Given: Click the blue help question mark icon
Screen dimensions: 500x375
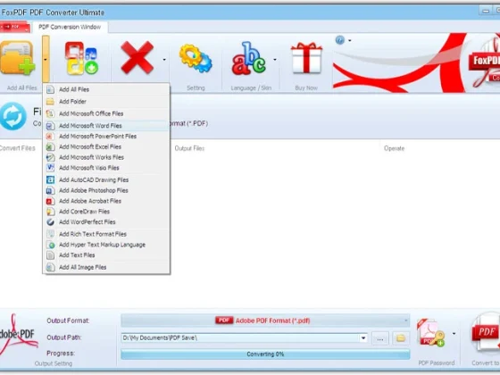Looking at the screenshot, I should pos(340,40).
